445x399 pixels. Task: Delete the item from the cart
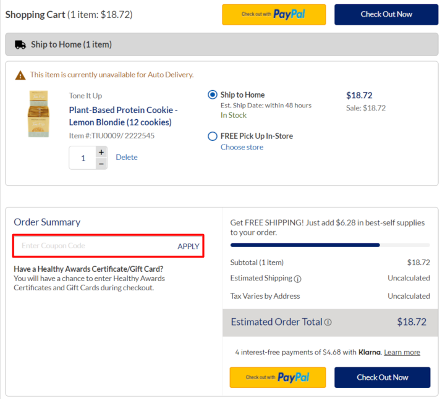pos(127,157)
